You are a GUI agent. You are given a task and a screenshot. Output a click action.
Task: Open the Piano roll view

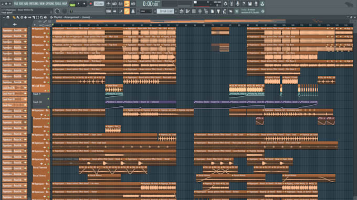coord(187,11)
